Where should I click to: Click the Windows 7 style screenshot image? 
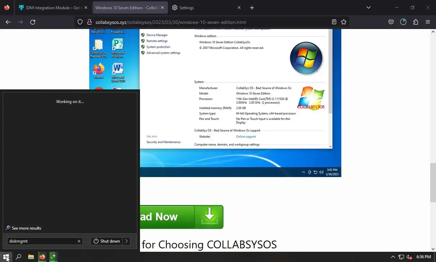pyautogui.click(x=215, y=103)
